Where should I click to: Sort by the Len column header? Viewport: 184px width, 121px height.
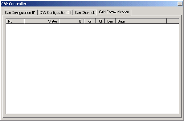click(110, 21)
